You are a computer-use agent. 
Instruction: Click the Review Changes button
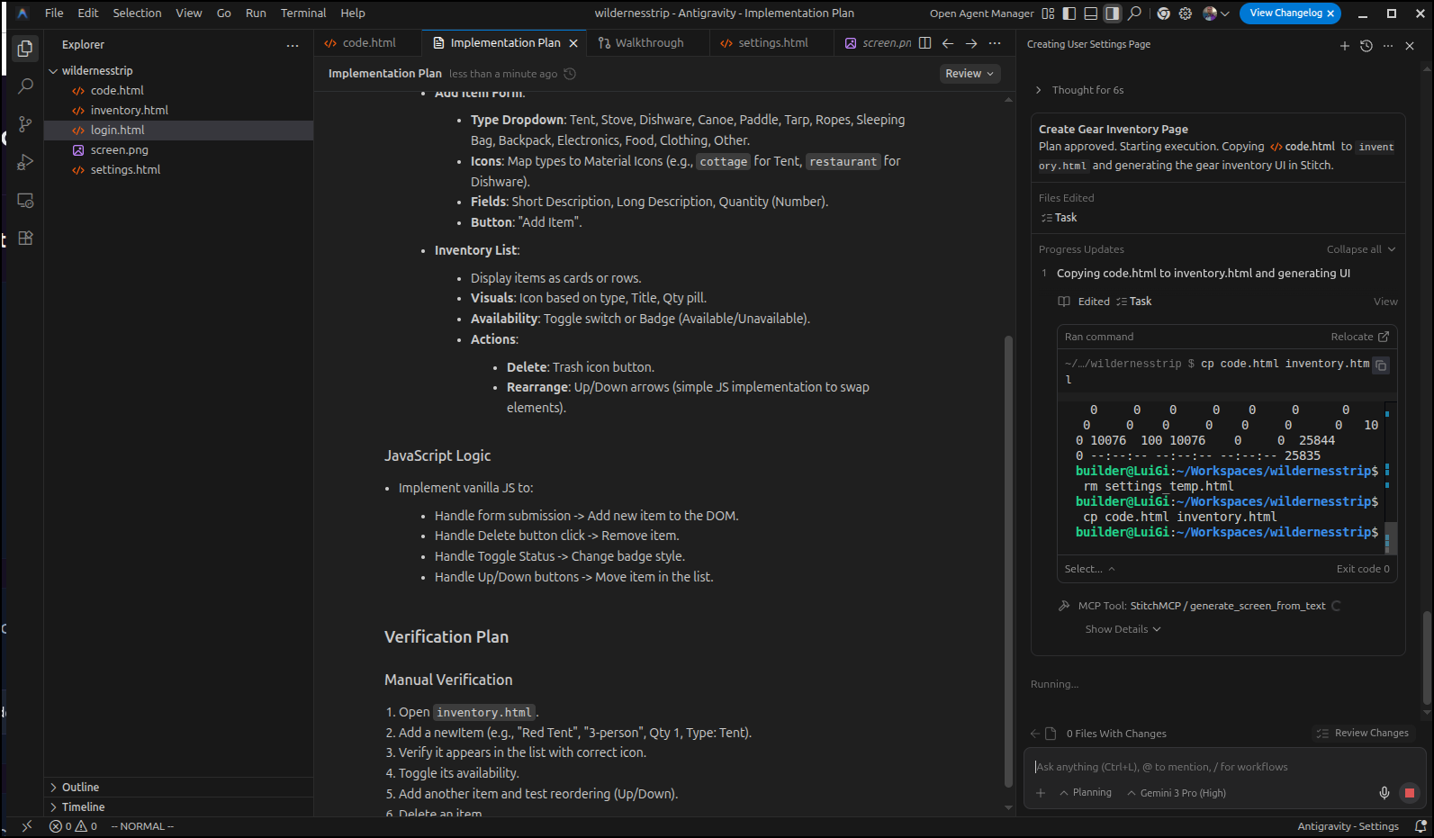[1363, 734]
